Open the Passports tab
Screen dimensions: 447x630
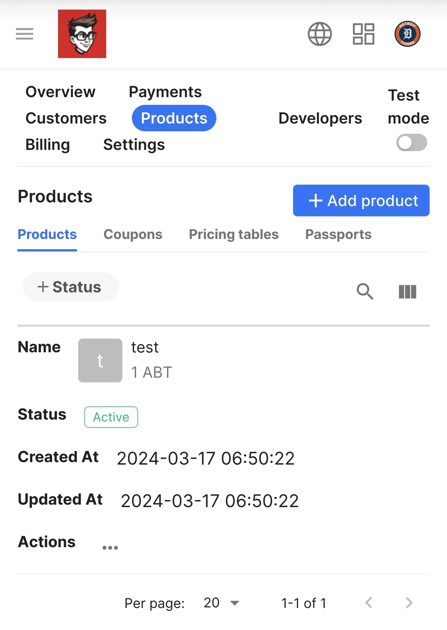[338, 234]
